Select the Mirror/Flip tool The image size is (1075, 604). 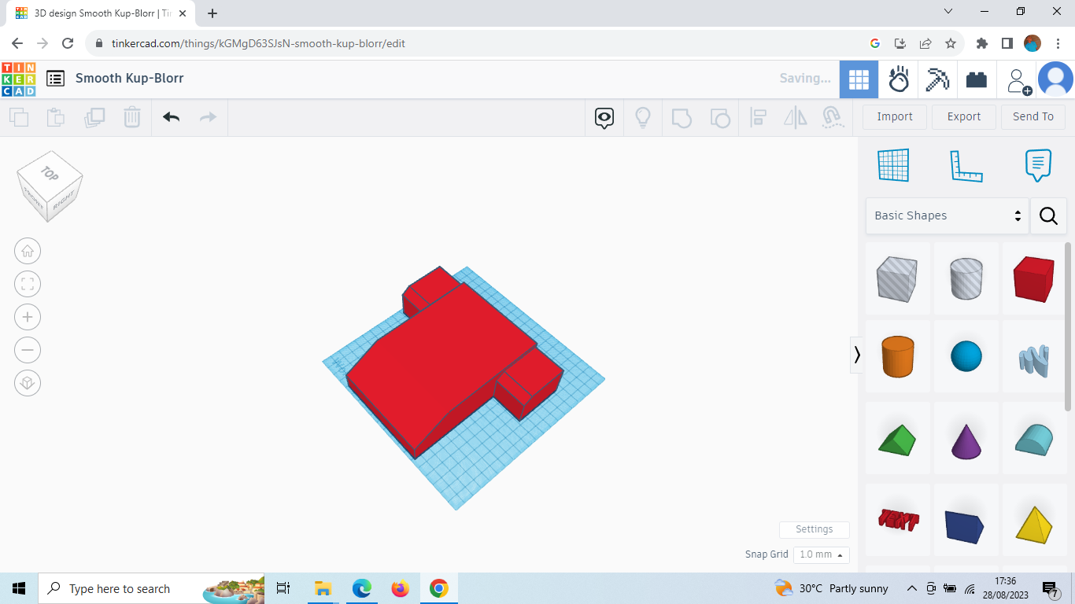pyautogui.click(x=795, y=116)
